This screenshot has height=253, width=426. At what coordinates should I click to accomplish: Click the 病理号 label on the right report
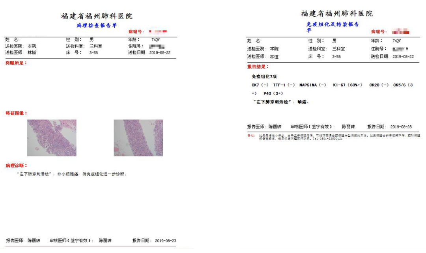(x=379, y=32)
